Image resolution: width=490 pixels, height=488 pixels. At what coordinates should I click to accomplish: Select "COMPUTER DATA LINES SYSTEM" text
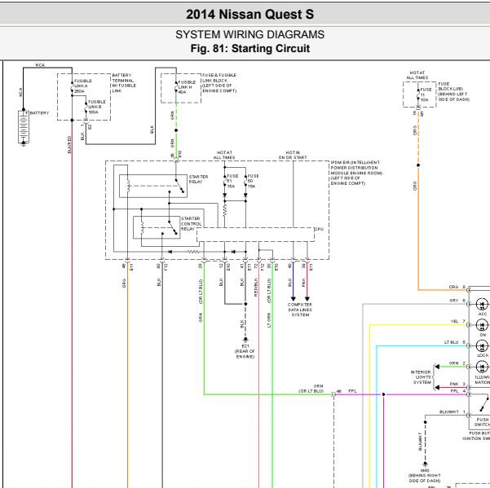[300, 310]
